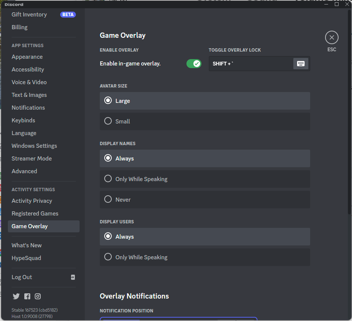Viewport: 352px width, 321px height.
Task: Go to Registered Games
Action: (x=35, y=214)
